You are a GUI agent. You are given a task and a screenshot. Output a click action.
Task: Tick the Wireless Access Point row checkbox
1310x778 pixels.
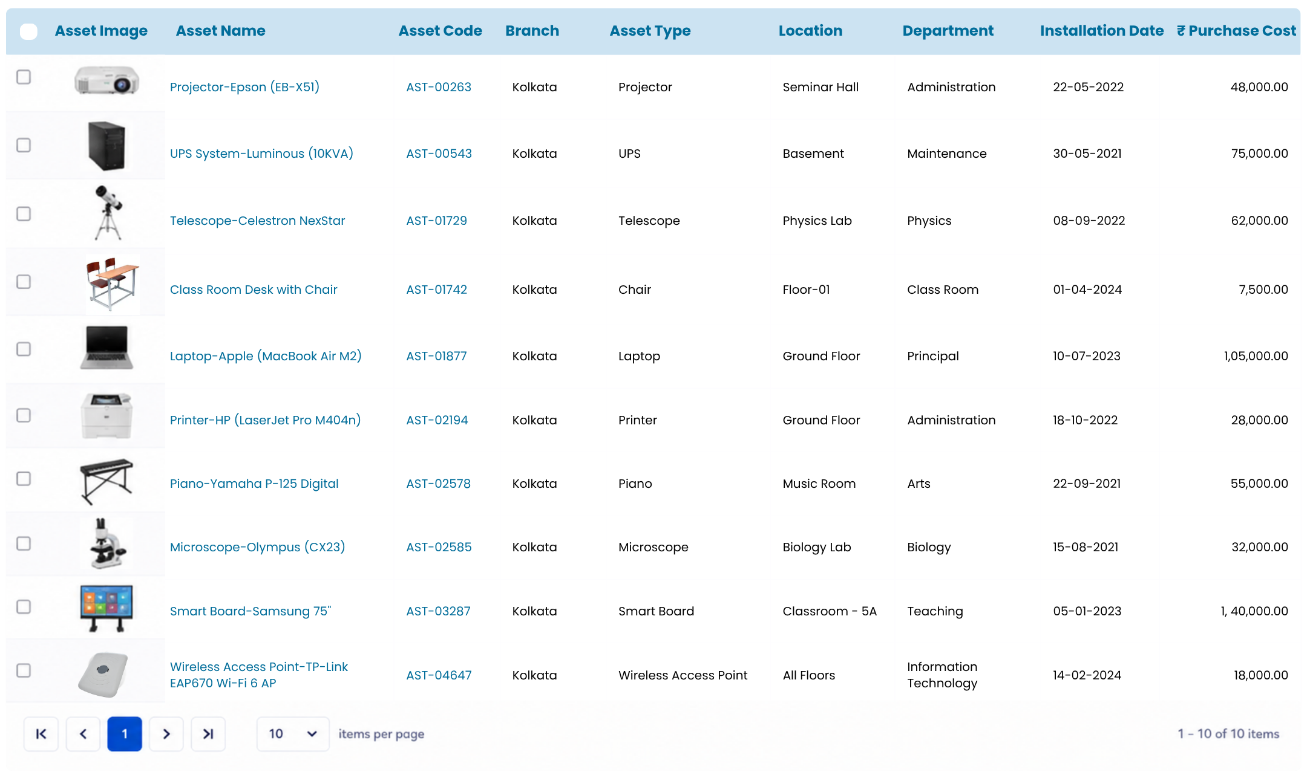point(24,670)
